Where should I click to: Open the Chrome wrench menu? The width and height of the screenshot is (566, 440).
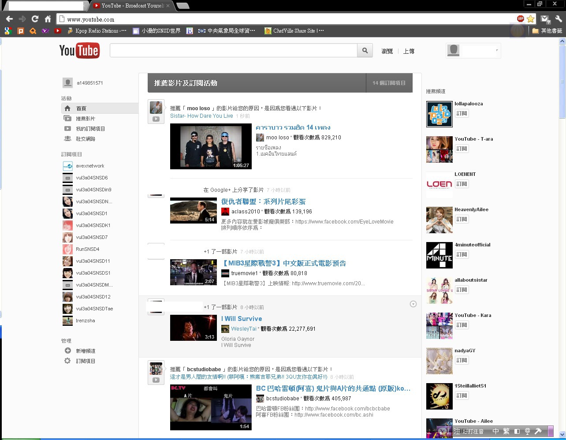coord(559,19)
